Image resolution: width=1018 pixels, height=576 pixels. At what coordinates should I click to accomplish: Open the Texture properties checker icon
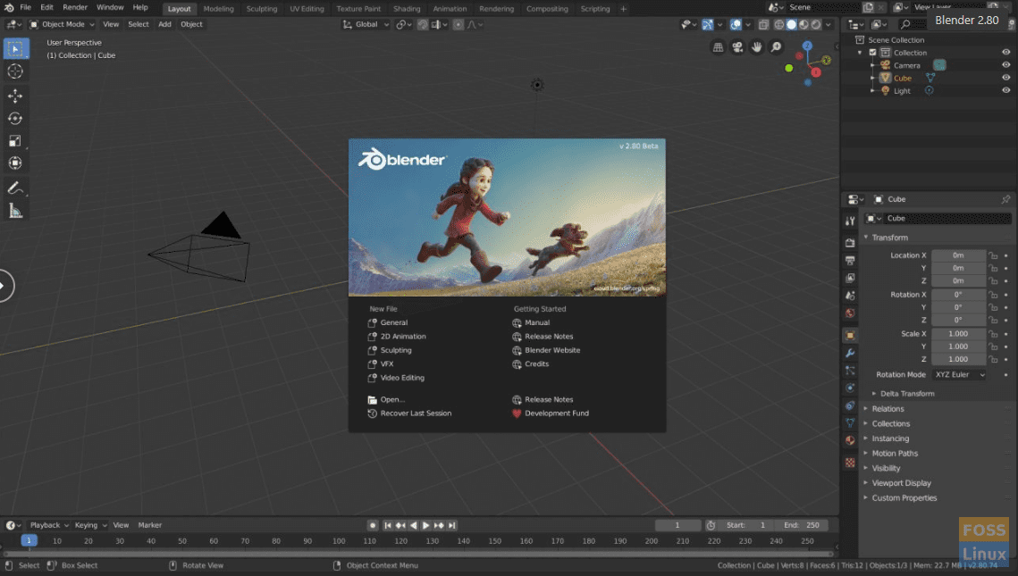tap(850, 463)
